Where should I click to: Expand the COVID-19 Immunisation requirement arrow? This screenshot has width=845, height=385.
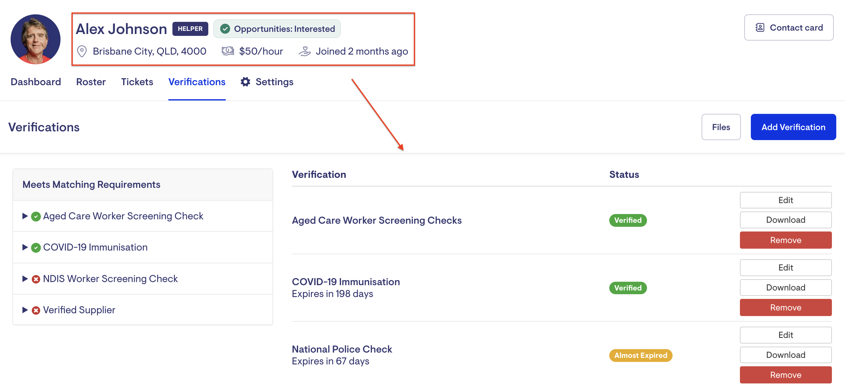[x=25, y=247]
